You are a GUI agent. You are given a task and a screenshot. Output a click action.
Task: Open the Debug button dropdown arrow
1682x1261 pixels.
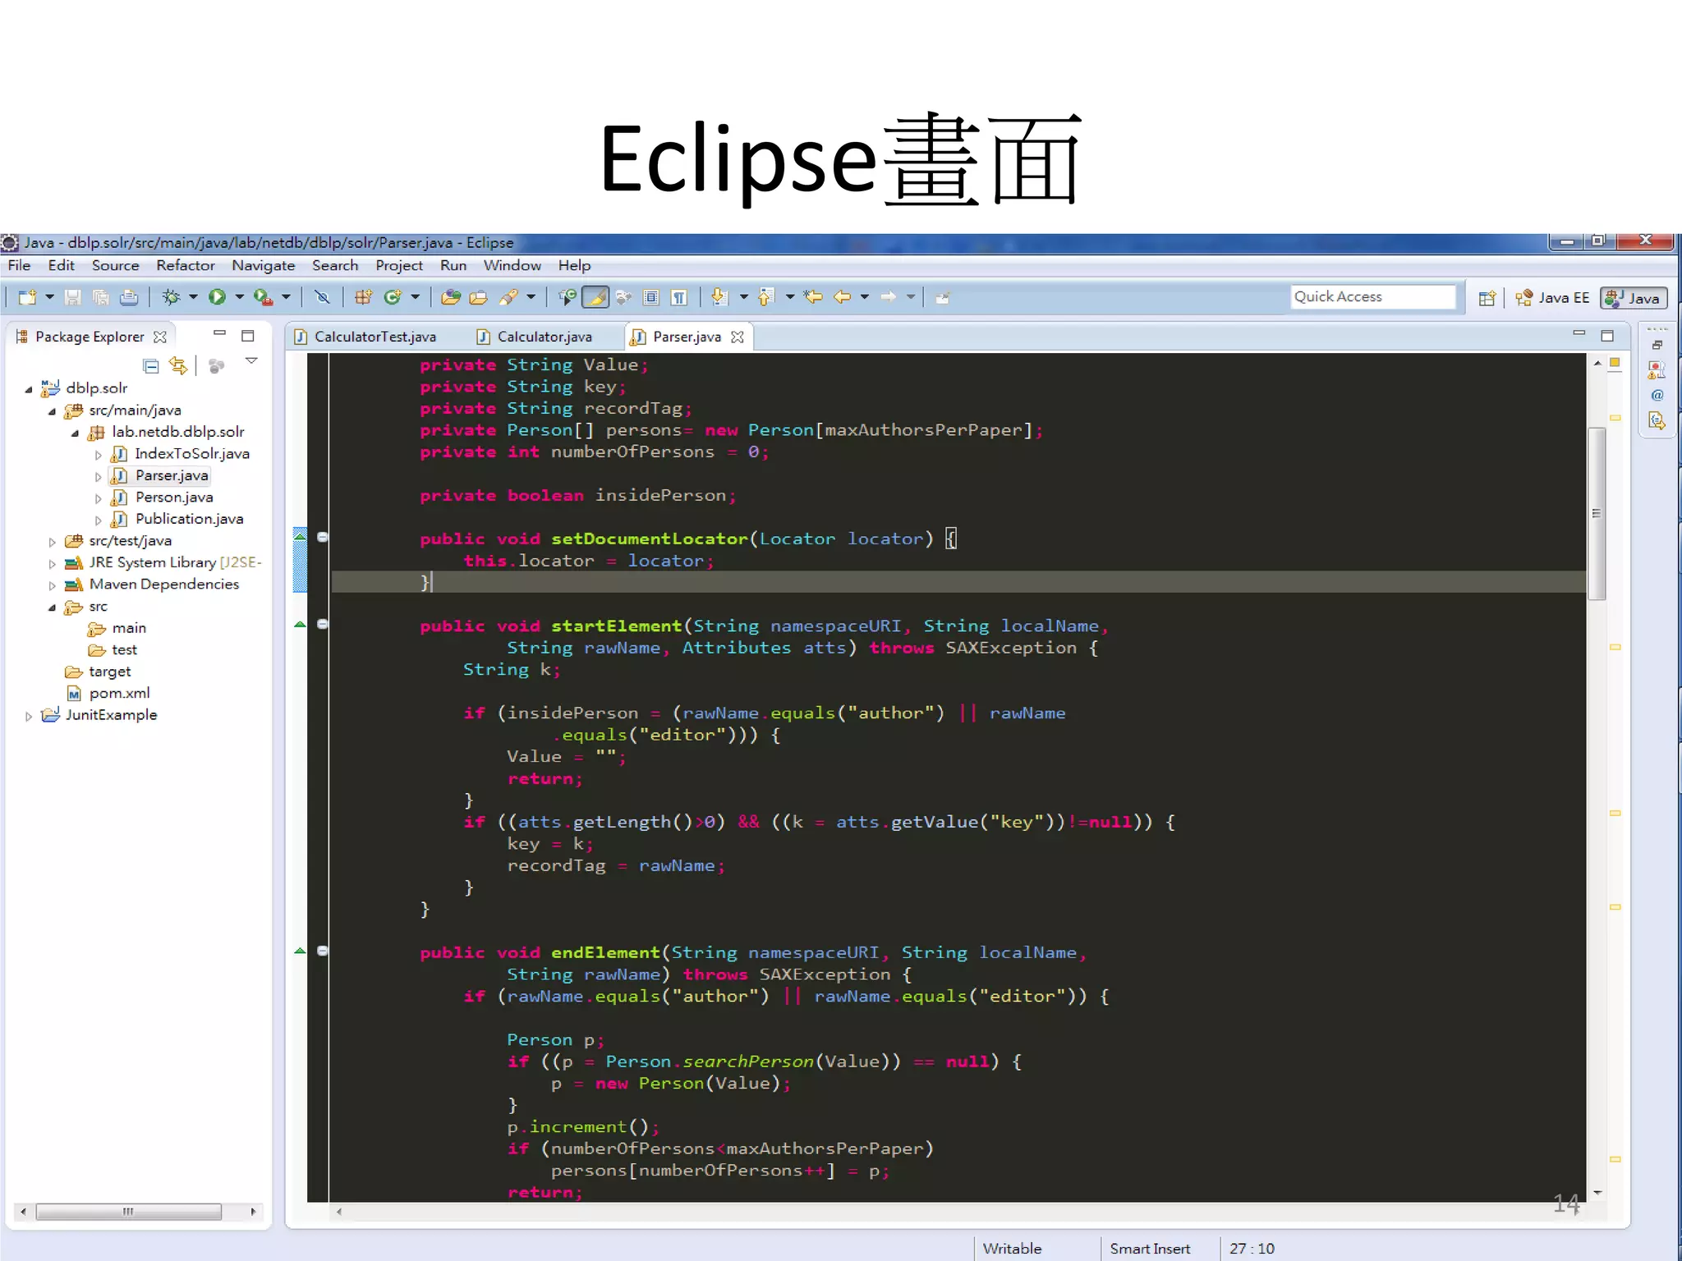tap(194, 297)
